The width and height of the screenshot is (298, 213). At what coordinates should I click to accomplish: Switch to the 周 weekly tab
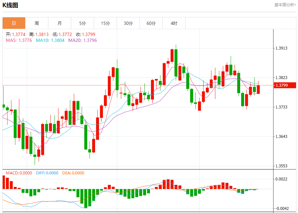pos(37,23)
